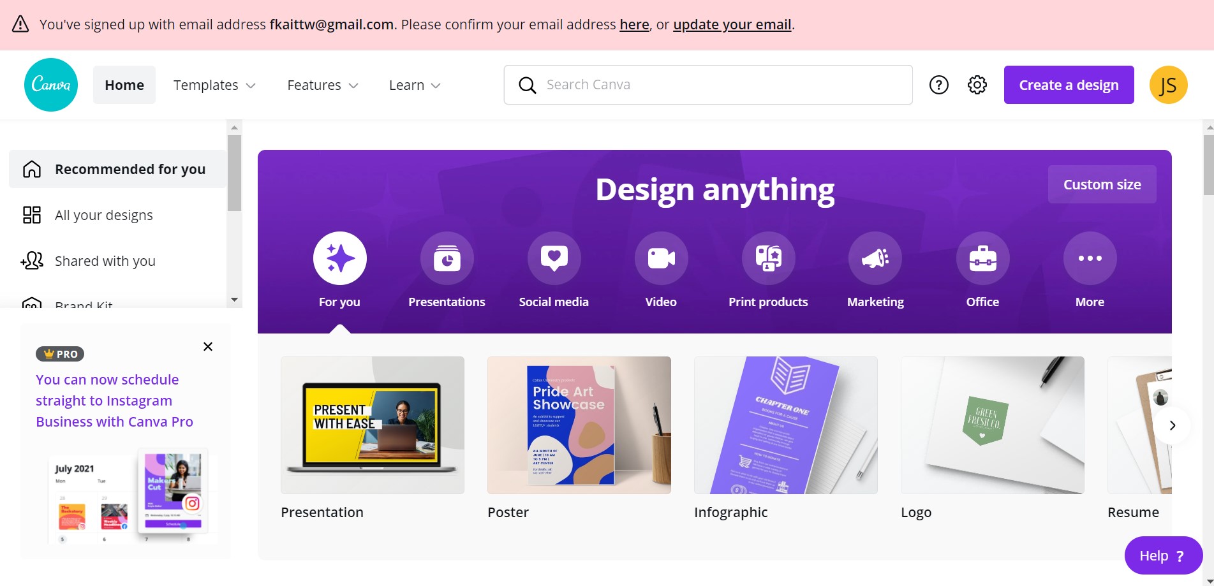
Task: Close the Pro Instagram promo card
Action: (x=208, y=347)
